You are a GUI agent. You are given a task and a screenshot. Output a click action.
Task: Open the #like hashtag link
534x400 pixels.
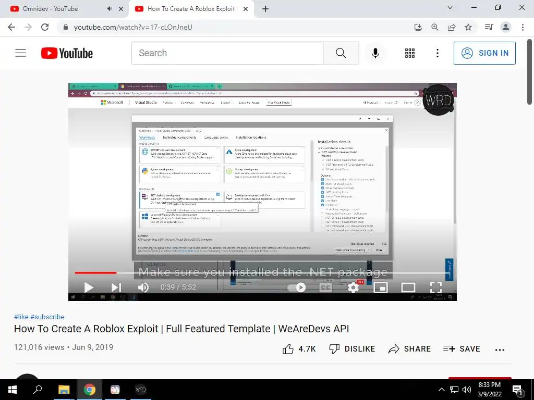(x=21, y=317)
